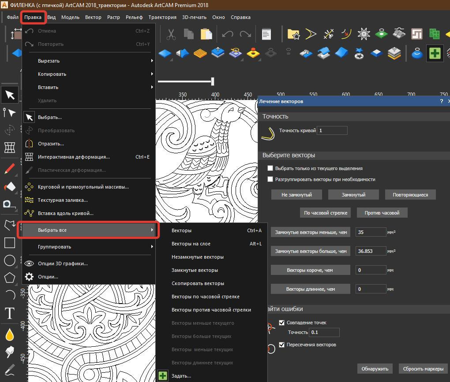Open the Файл menu
450x382 pixels.
tap(13, 17)
